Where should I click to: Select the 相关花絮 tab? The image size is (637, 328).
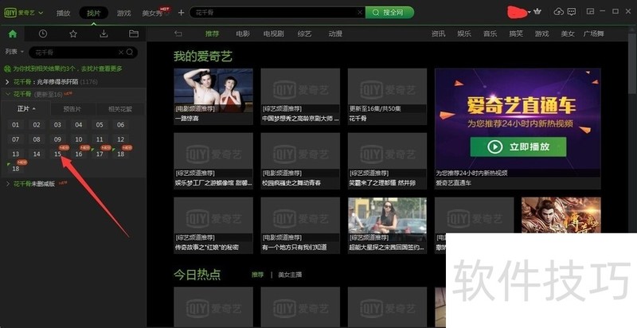[120, 109]
